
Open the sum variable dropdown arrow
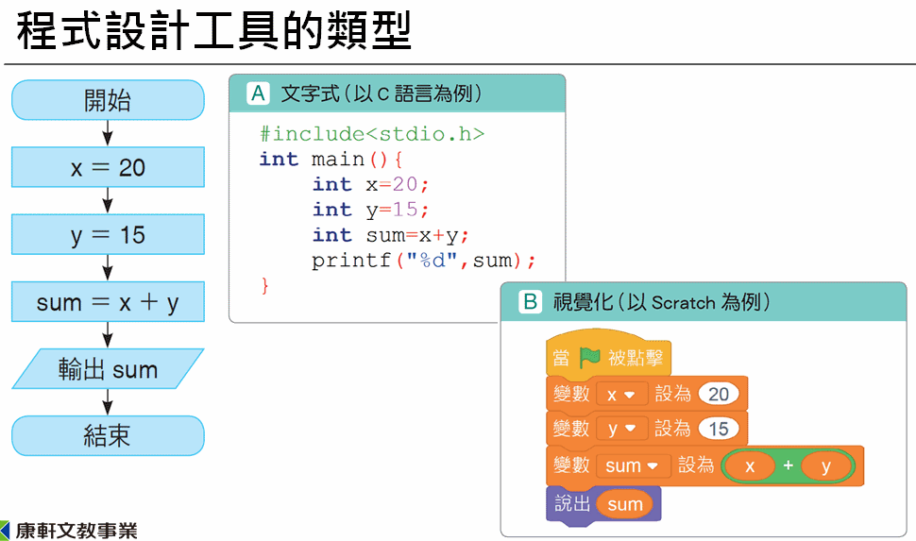point(653,465)
